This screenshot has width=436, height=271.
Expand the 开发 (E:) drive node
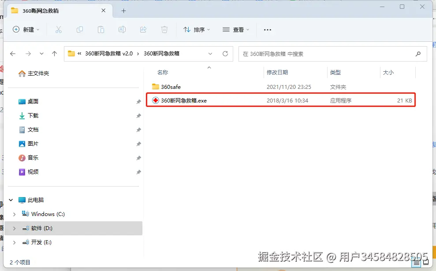[14, 242]
